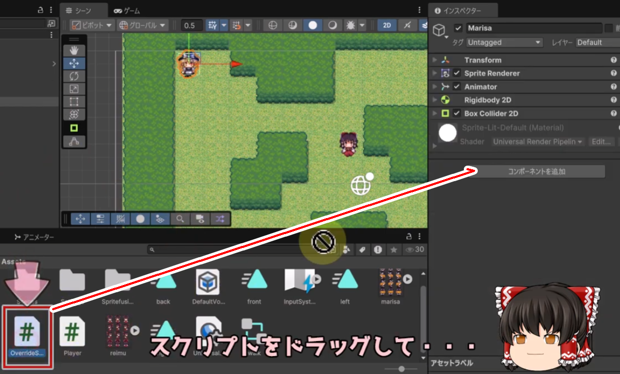Screen dimensions: 620x374
Task: Select the Rect tool
Action: coord(74,102)
